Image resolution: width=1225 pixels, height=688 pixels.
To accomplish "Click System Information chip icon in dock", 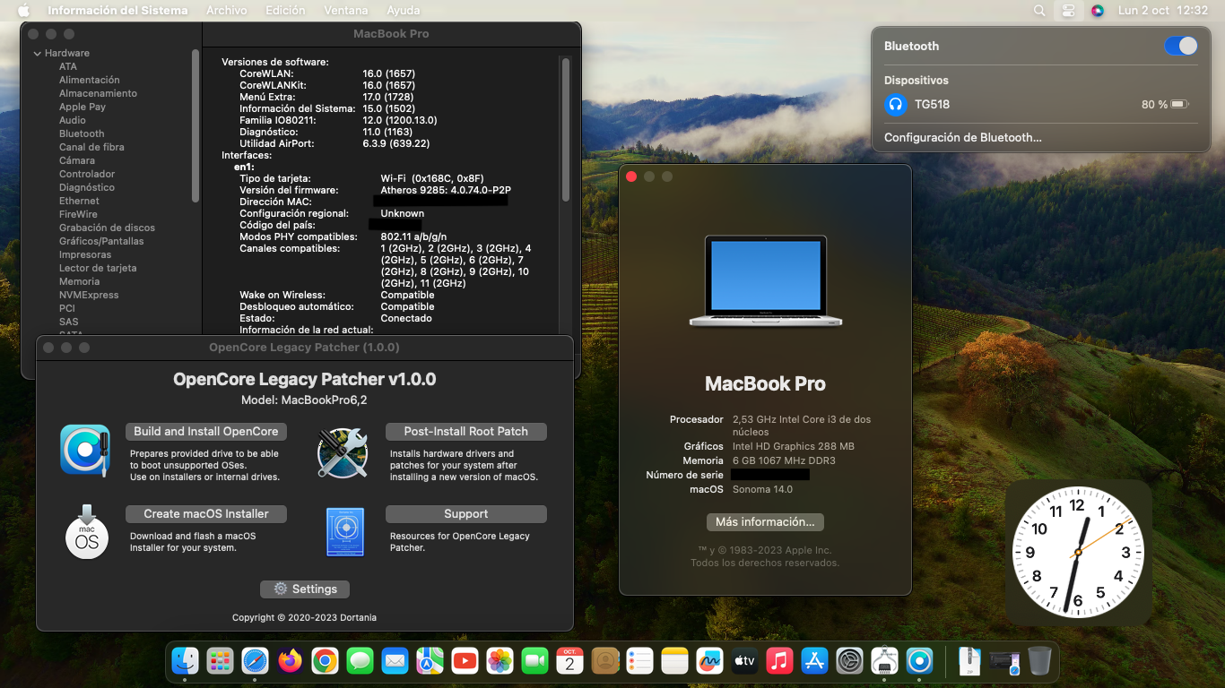I will pos(884,661).
